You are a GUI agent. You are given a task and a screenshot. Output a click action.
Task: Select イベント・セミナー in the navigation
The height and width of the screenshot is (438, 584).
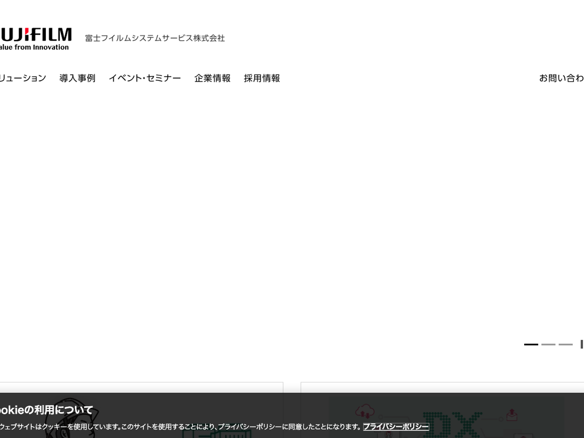(x=145, y=78)
